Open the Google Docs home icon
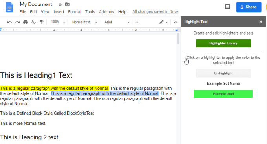Screen dimensions: 267x144 click(9, 7)
